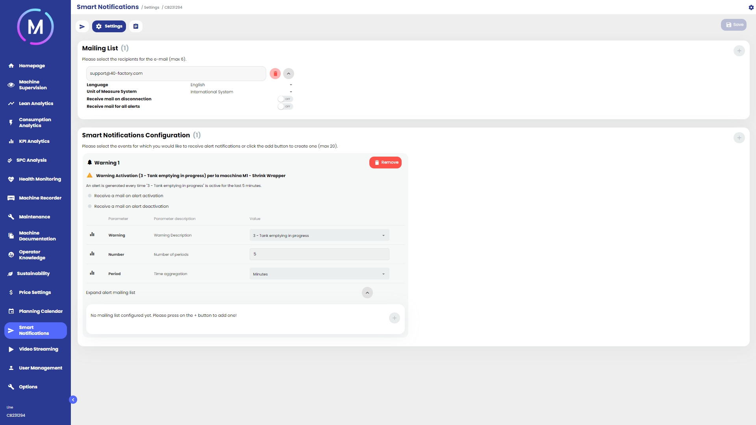Screen dimensions: 756x425
Task: Go to Machine Recorder page
Action: [x=40, y=198]
